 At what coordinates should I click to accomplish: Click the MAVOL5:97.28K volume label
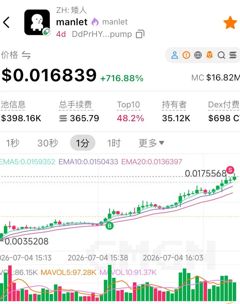point(69,273)
